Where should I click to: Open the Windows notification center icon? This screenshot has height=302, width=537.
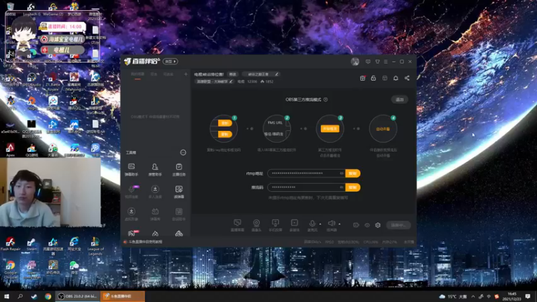[x=528, y=296]
